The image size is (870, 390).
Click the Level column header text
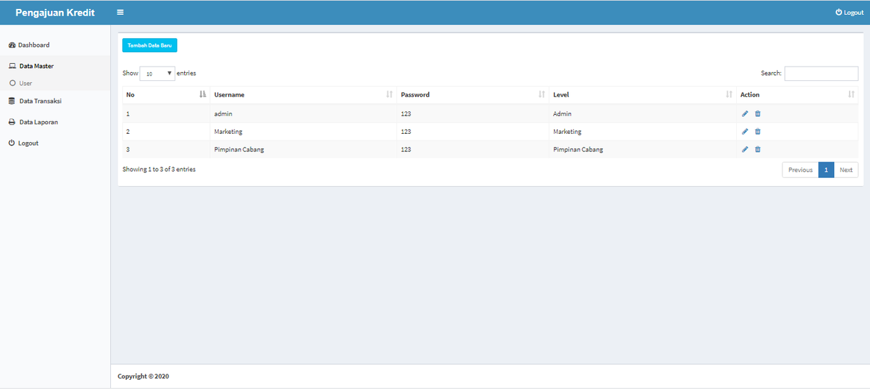(561, 94)
